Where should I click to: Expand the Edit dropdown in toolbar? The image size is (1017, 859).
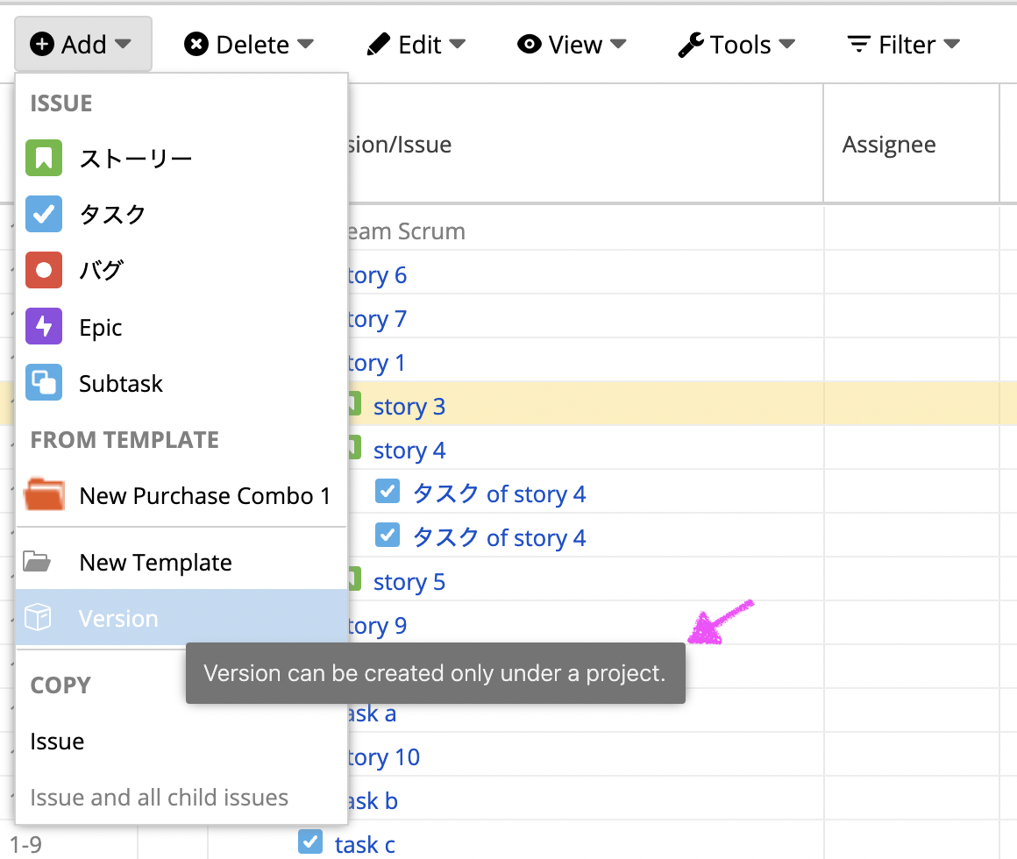click(416, 45)
